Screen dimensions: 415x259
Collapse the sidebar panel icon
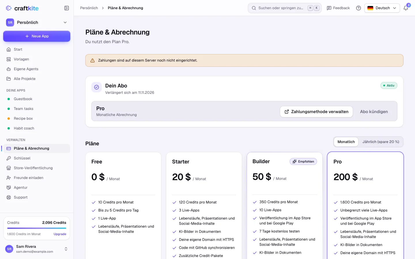click(x=67, y=8)
